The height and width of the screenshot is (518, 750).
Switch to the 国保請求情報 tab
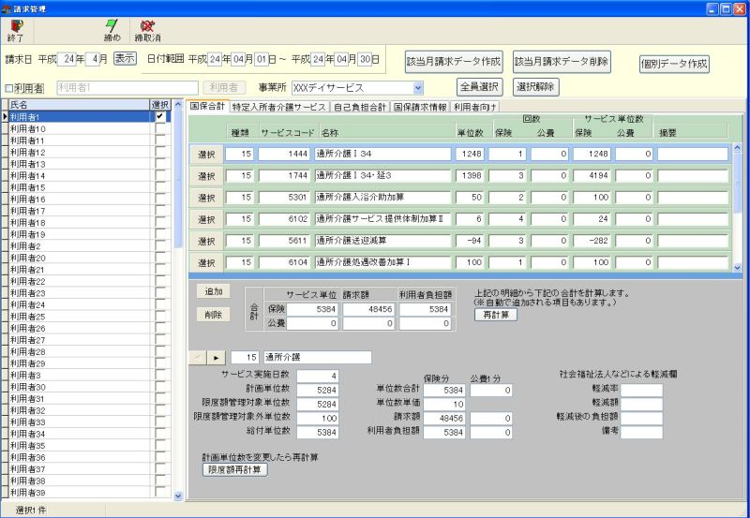(420, 107)
